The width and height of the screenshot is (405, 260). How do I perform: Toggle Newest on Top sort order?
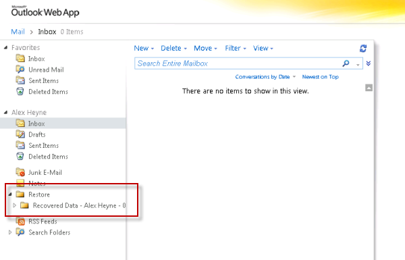(320, 77)
